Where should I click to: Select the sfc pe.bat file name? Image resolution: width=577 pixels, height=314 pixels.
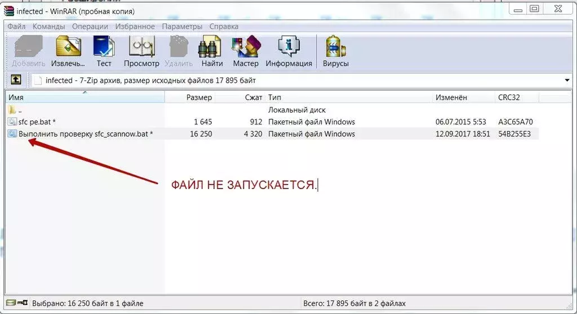tap(37, 122)
